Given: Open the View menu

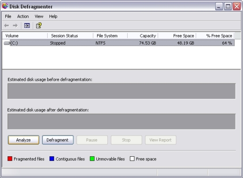Looking at the screenshot, I should click(39, 16).
